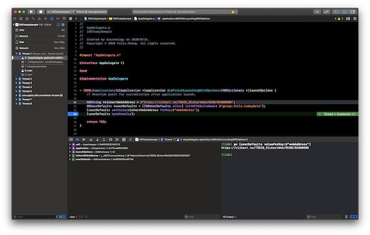Expand Thread 7 in the debug navigator
This screenshot has width=370, height=235.
click(17, 99)
